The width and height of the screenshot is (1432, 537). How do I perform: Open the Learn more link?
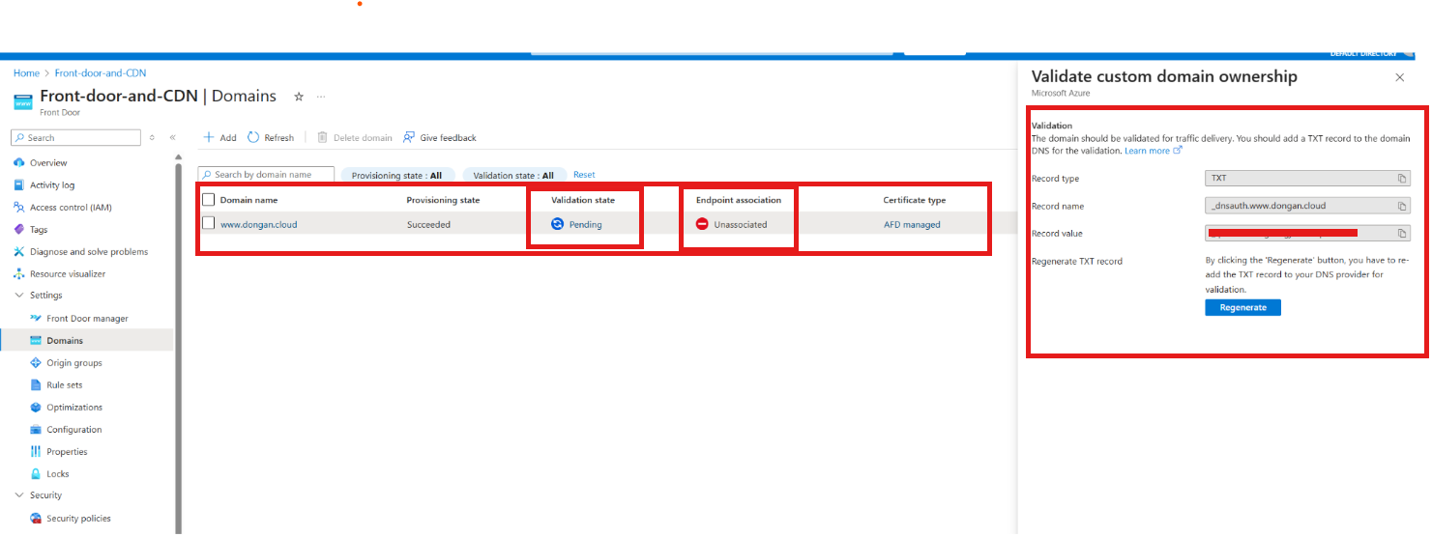[1153, 151]
